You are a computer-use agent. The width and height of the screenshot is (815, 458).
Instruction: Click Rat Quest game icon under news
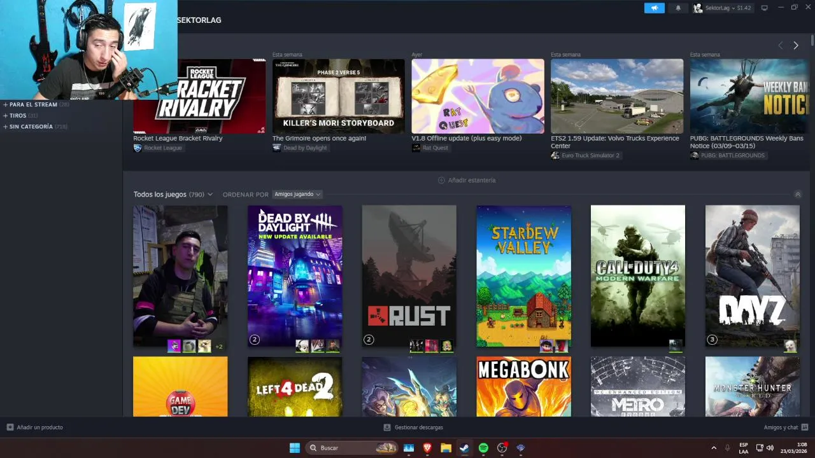tap(416, 148)
